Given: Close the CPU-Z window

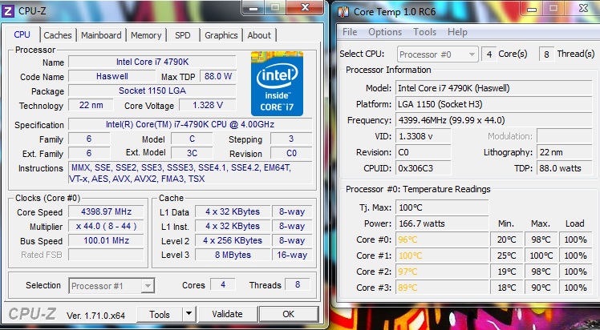Looking at the screenshot, I should click(x=305, y=8).
